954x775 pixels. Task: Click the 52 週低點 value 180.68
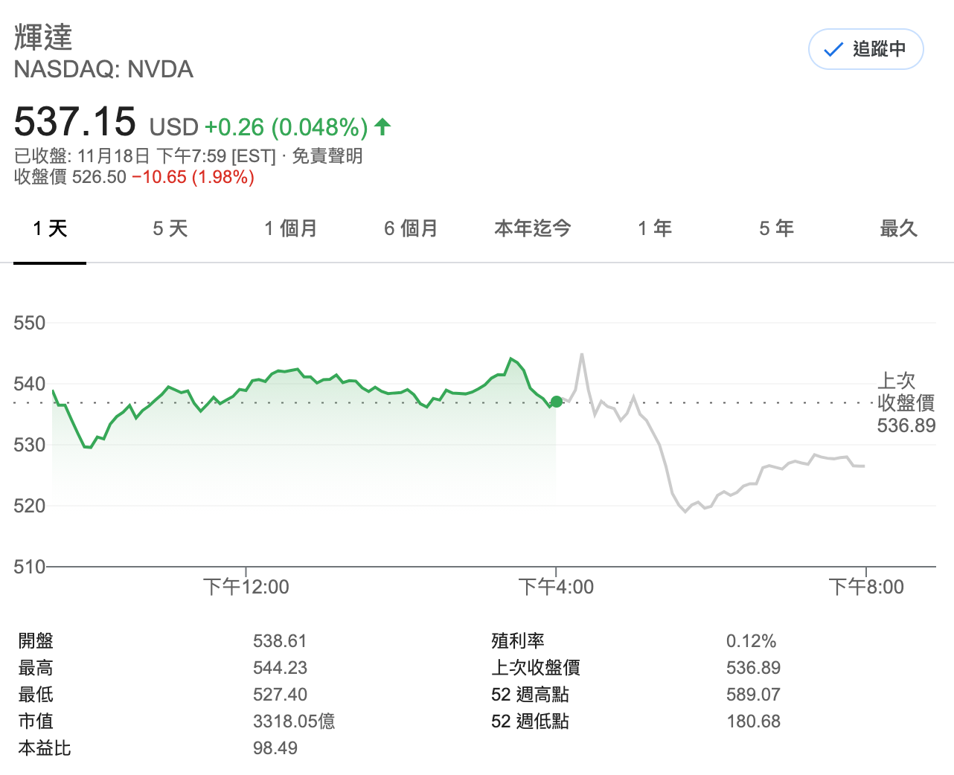click(753, 721)
